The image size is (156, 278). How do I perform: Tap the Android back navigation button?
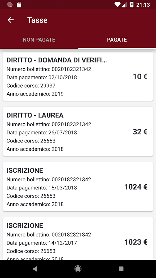[x=35, y=269]
